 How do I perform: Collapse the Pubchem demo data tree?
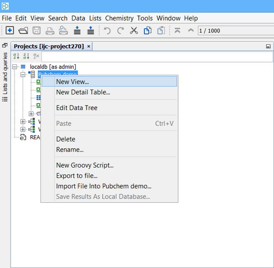tap(23, 74)
